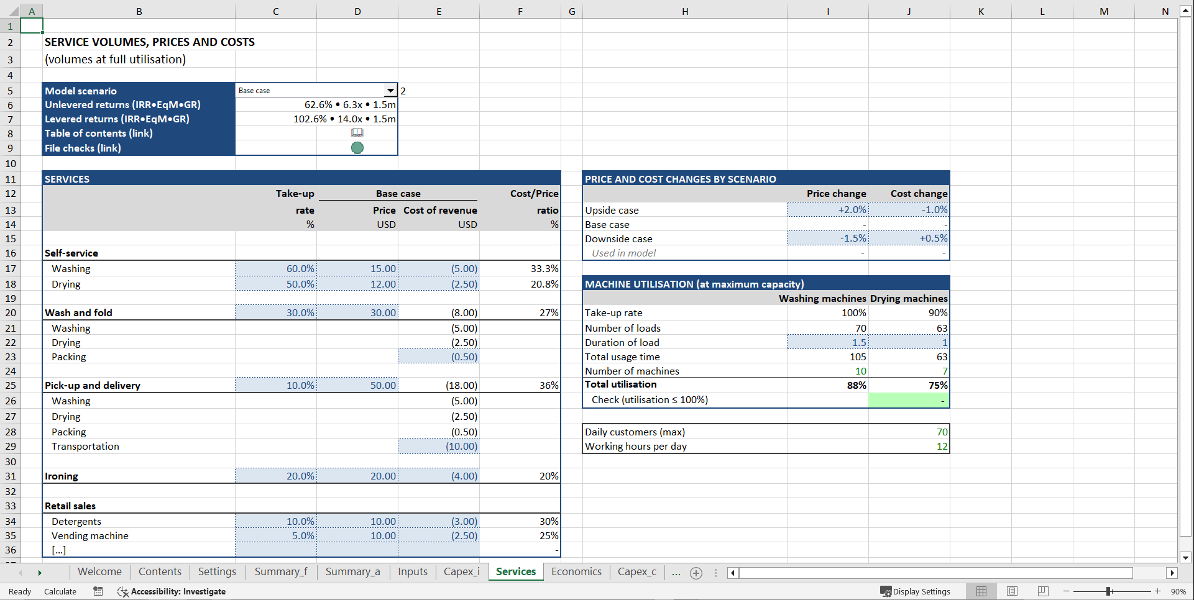Click the Display Settings icon

tap(885, 591)
